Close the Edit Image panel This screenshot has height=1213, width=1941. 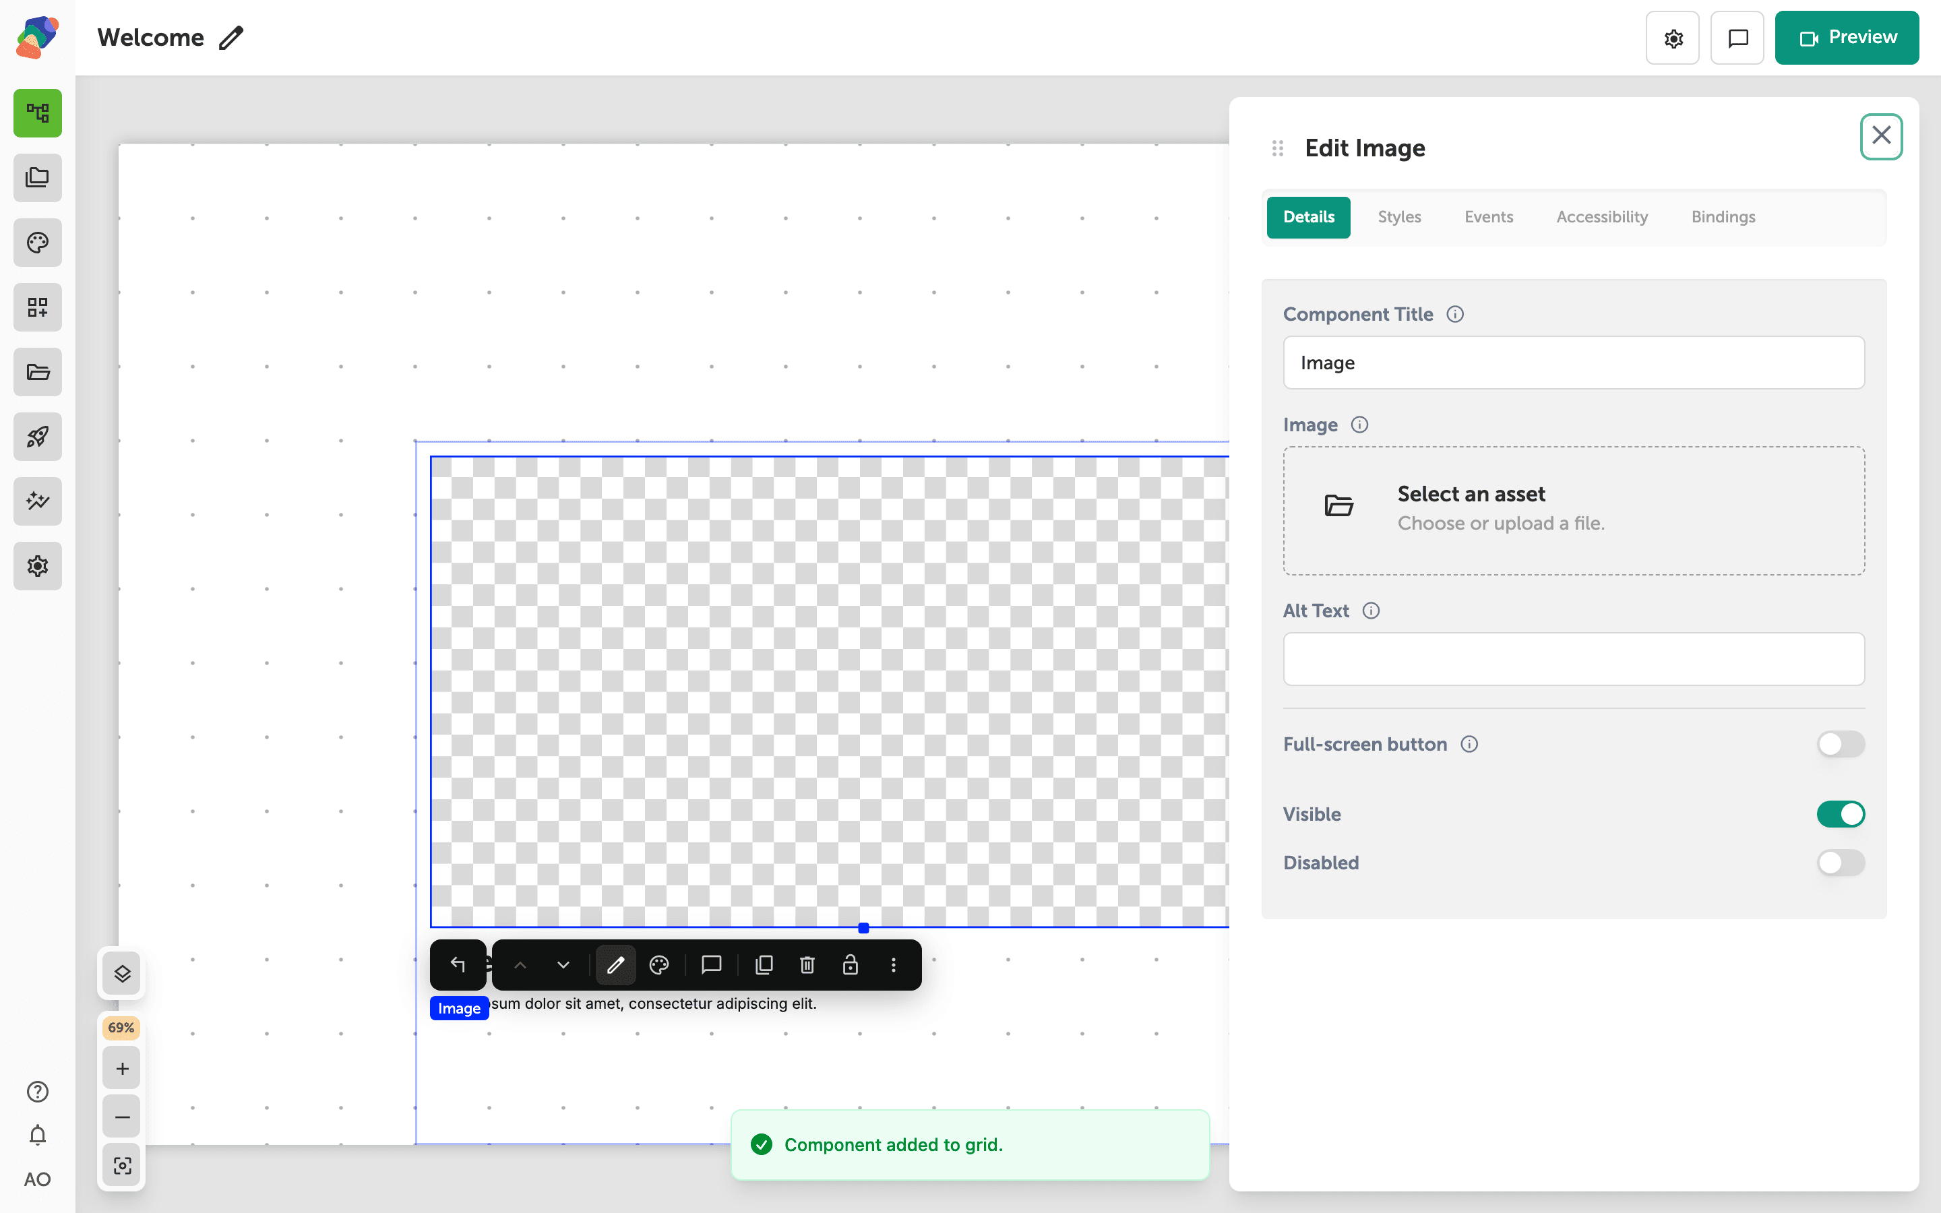(1882, 135)
